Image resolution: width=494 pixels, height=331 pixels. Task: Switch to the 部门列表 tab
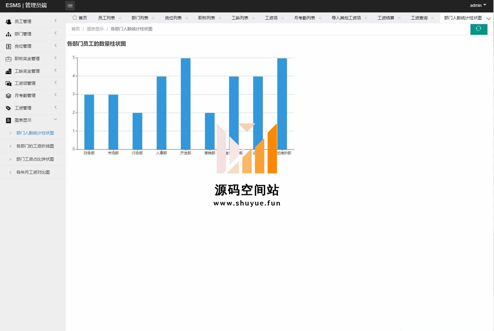tap(140, 18)
